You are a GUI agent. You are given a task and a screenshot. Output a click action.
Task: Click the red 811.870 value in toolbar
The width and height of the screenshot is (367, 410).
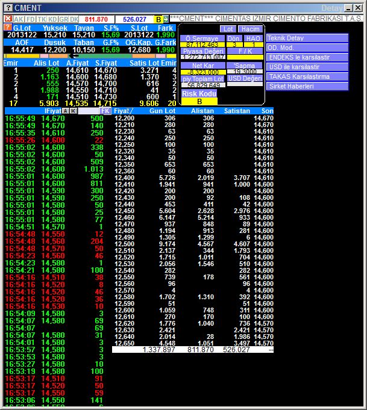point(96,19)
